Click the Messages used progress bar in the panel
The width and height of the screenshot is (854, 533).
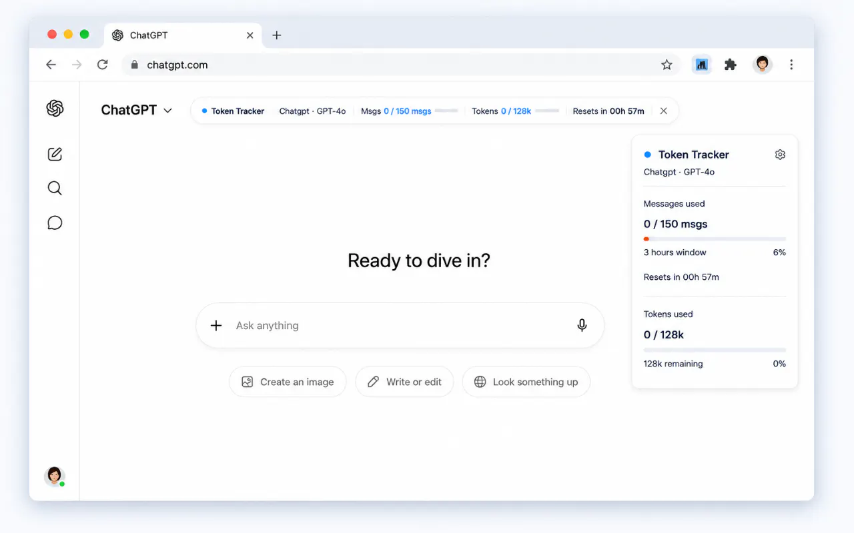[715, 239]
